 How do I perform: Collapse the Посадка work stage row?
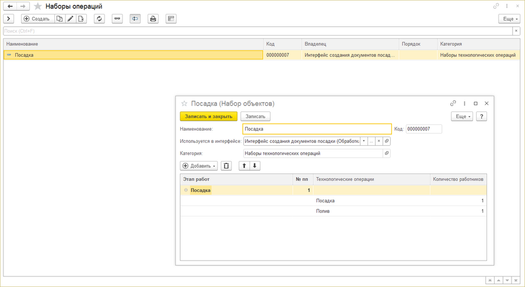(x=186, y=190)
